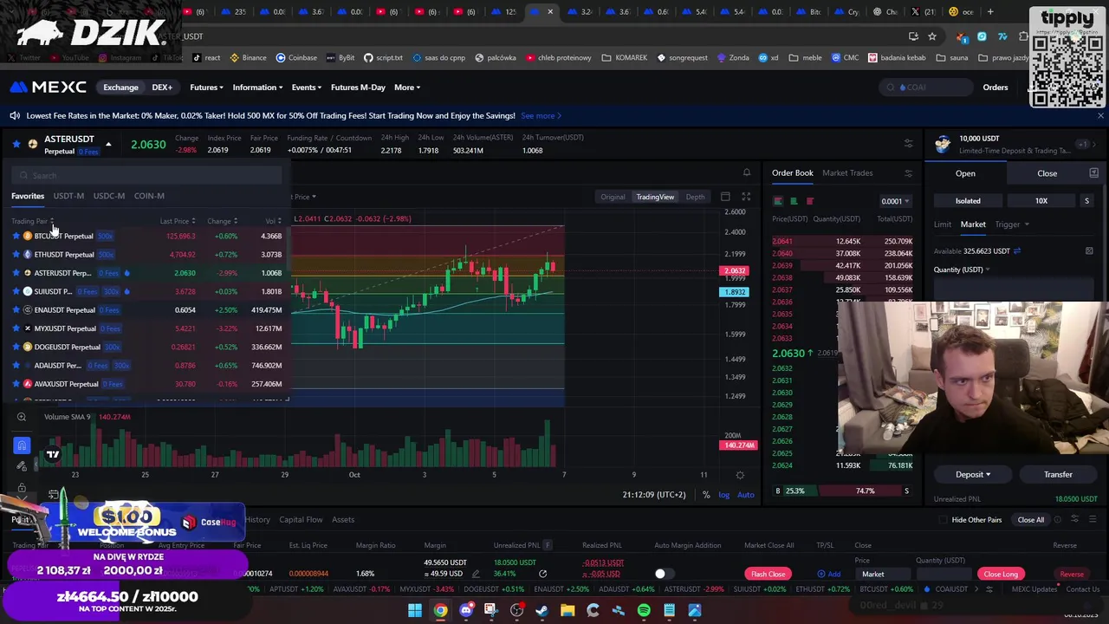Expand the Trigger order type dropdown
1109x624 pixels.
pyautogui.click(x=1011, y=224)
